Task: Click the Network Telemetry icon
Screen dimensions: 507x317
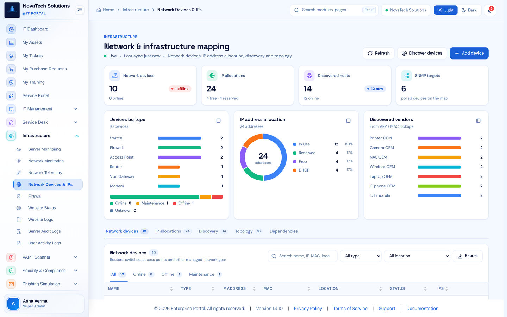Action: coord(19,173)
